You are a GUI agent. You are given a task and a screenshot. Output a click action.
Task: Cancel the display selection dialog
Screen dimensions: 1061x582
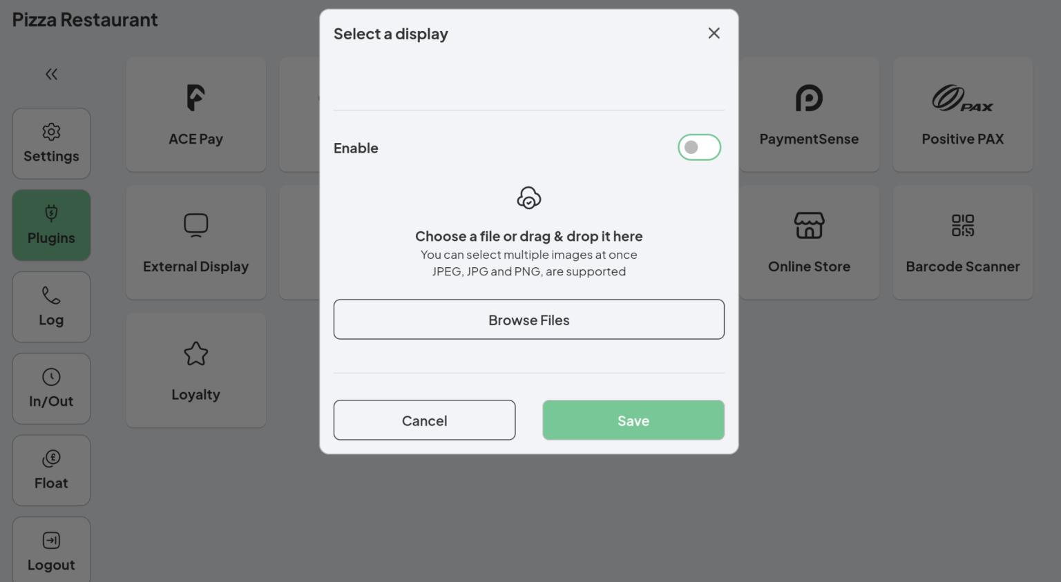pyautogui.click(x=424, y=420)
